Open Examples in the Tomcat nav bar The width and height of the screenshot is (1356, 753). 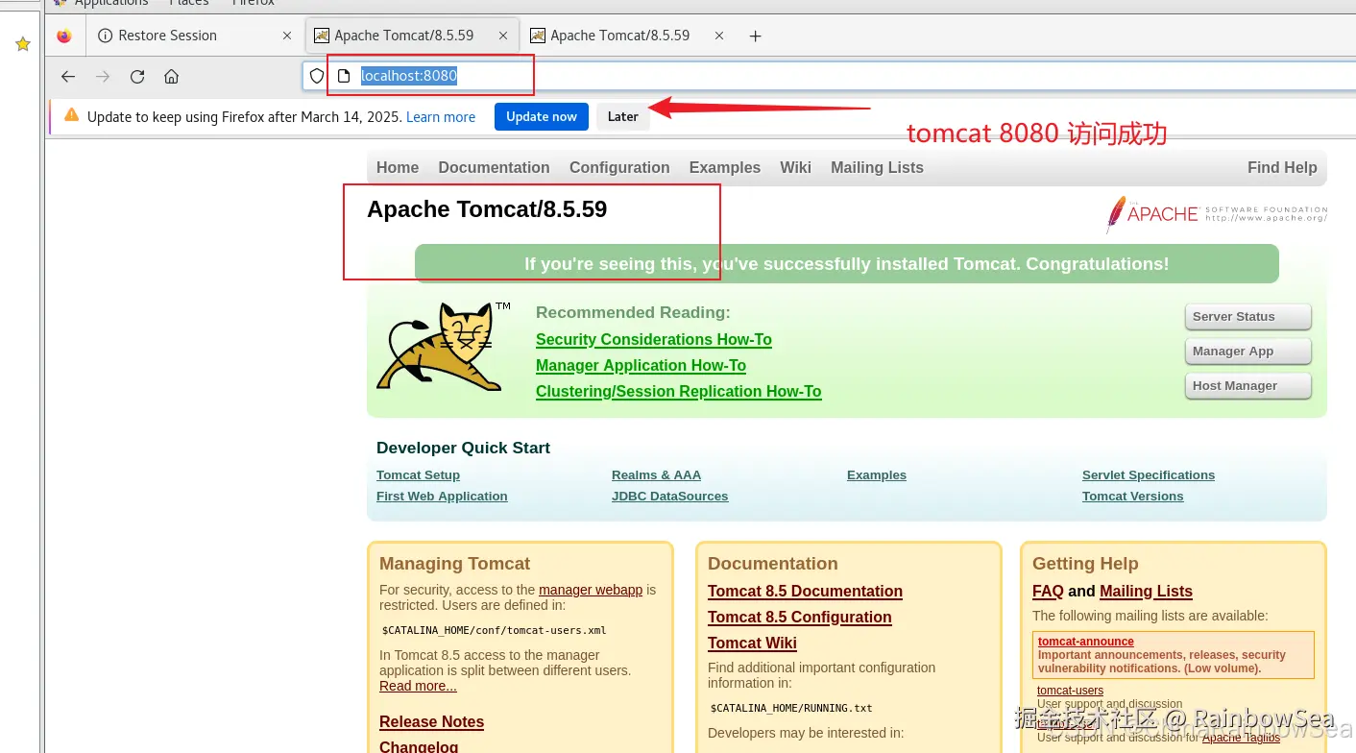725,167
